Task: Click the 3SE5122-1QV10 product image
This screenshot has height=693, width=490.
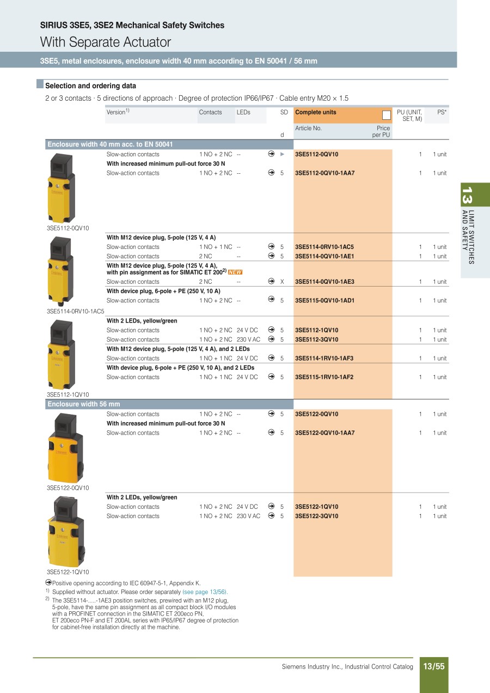Action: 65,531
